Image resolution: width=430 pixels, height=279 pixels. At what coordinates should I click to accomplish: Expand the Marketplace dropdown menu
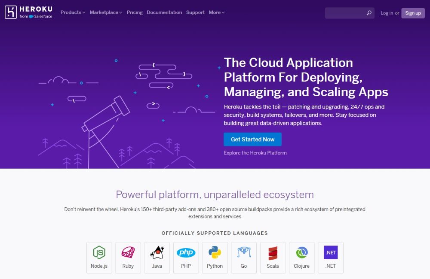[106, 12]
